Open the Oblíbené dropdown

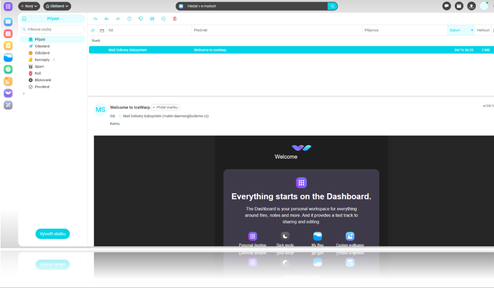pos(57,6)
